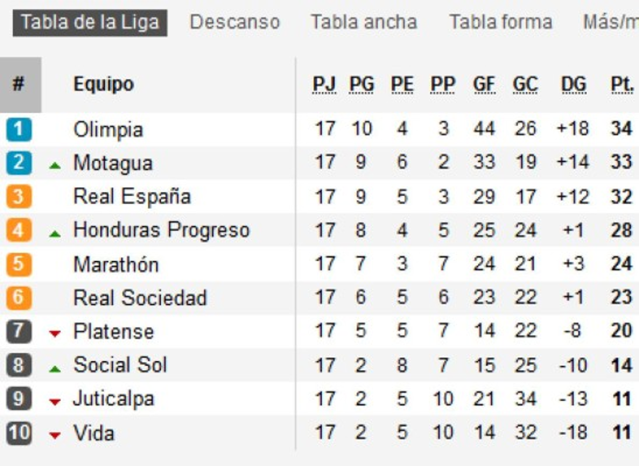Click the # rank column header
The width and height of the screenshot is (639, 466).
coord(19,85)
